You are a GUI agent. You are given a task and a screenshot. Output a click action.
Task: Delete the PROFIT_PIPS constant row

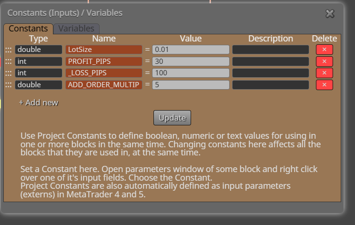tap(324, 61)
